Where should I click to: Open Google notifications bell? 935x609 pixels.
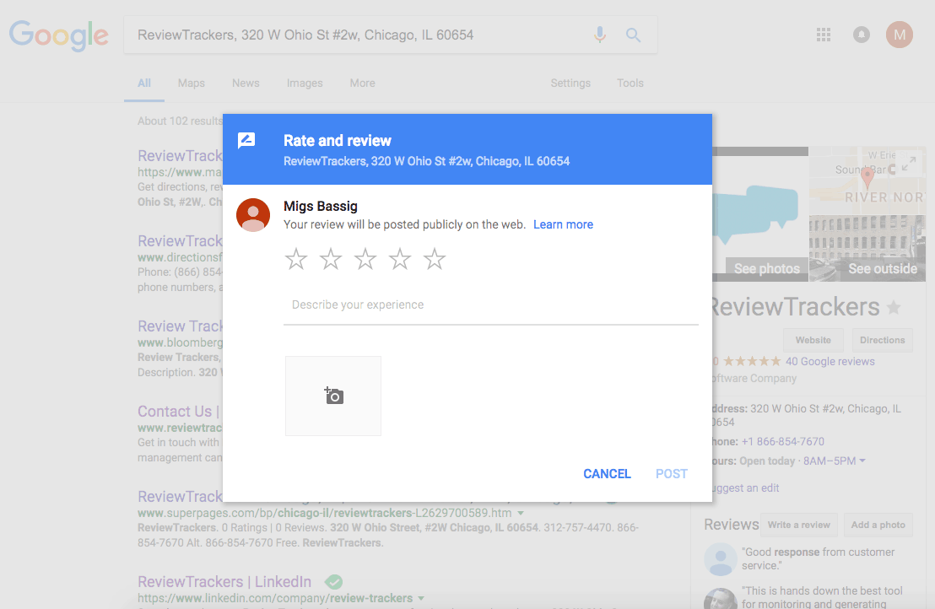(x=861, y=35)
